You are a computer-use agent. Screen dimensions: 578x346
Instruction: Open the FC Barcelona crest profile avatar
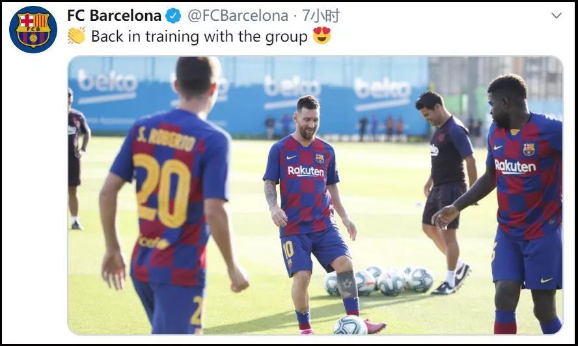[x=33, y=29]
